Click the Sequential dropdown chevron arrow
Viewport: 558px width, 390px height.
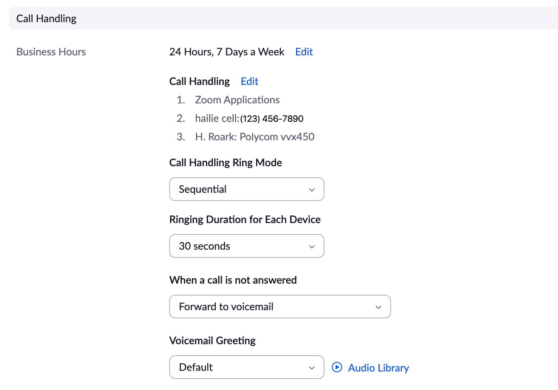pos(312,190)
